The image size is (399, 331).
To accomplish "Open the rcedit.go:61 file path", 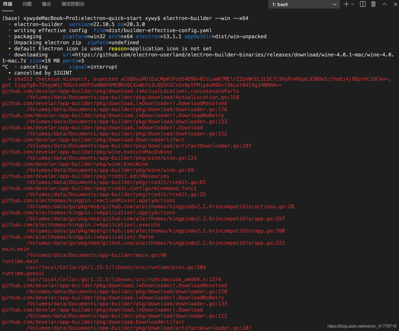I will tap(116, 182).
